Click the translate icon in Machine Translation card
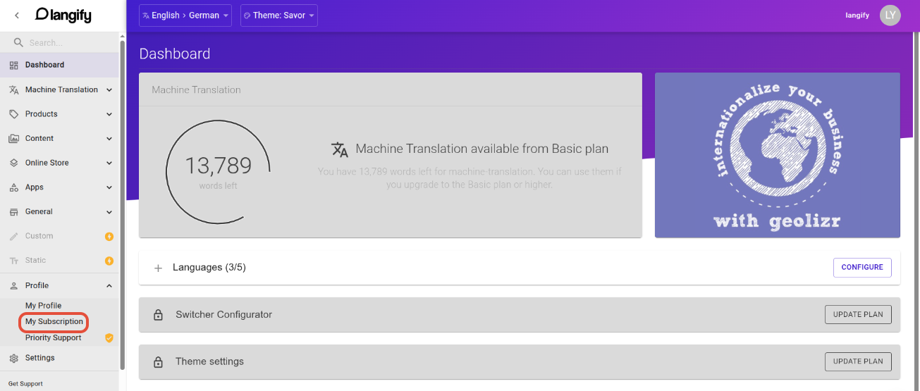The width and height of the screenshot is (920, 391). coord(340,149)
